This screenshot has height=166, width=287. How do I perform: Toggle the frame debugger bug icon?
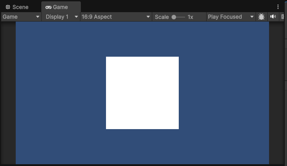click(261, 17)
